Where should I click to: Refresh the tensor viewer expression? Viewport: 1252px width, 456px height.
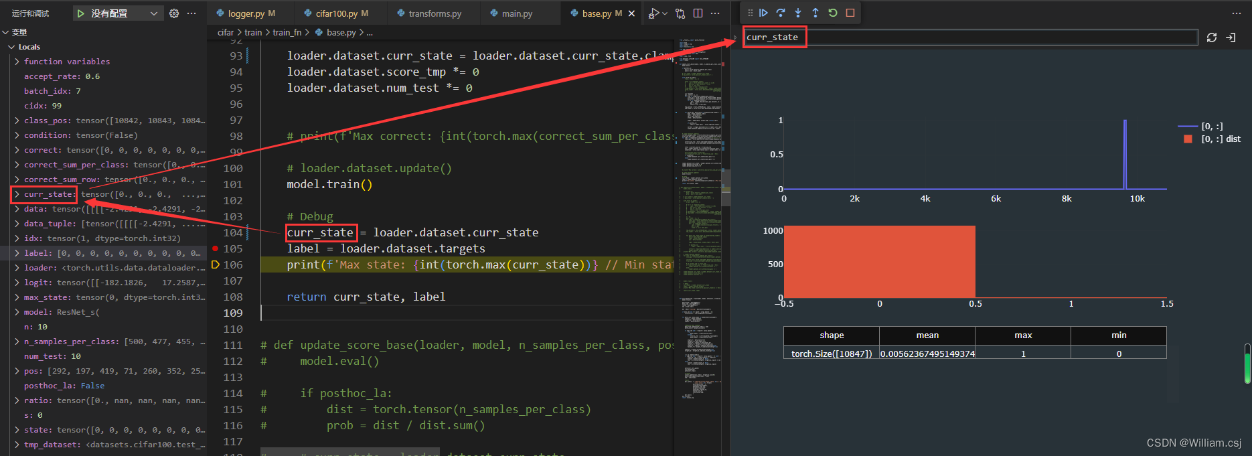(1212, 37)
